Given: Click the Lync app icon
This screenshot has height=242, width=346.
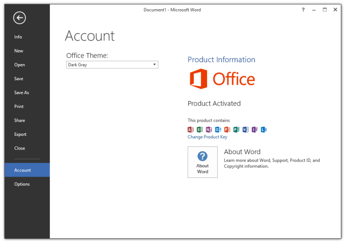Looking at the screenshot, I should coord(264,130).
